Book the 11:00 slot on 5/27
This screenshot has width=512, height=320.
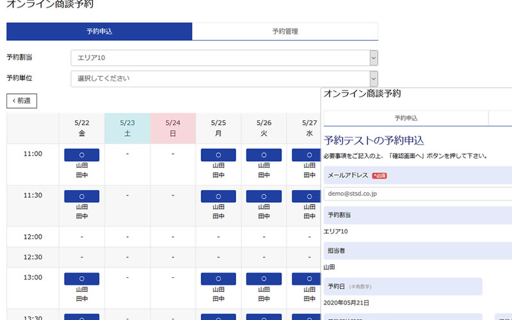pyautogui.click(x=307, y=155)
